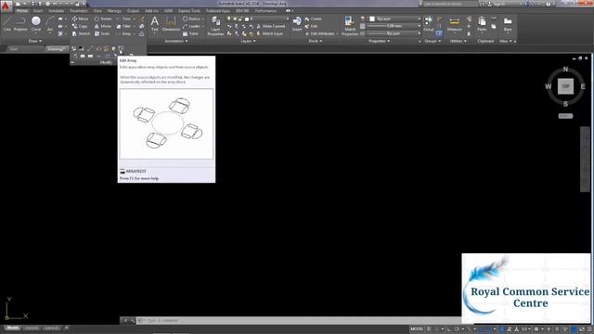Viewport: 594px width, 334px height.
Task: Open the Insert ribbon tab
Action: point(38,11)
